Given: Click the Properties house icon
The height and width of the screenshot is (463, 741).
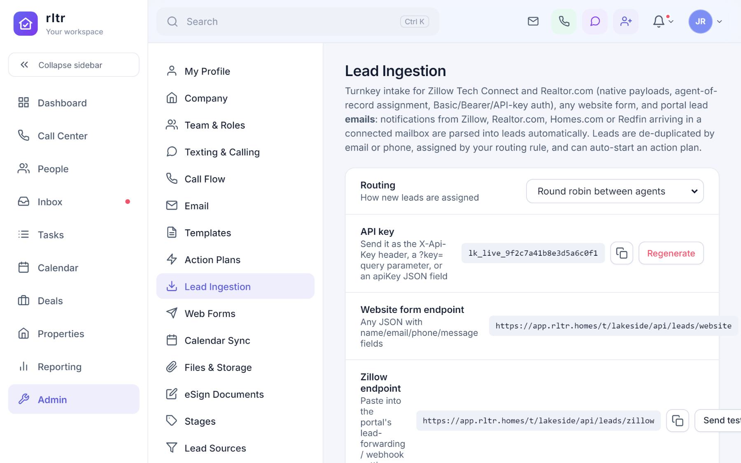Looking at the screenshot, I should [23, 333].
